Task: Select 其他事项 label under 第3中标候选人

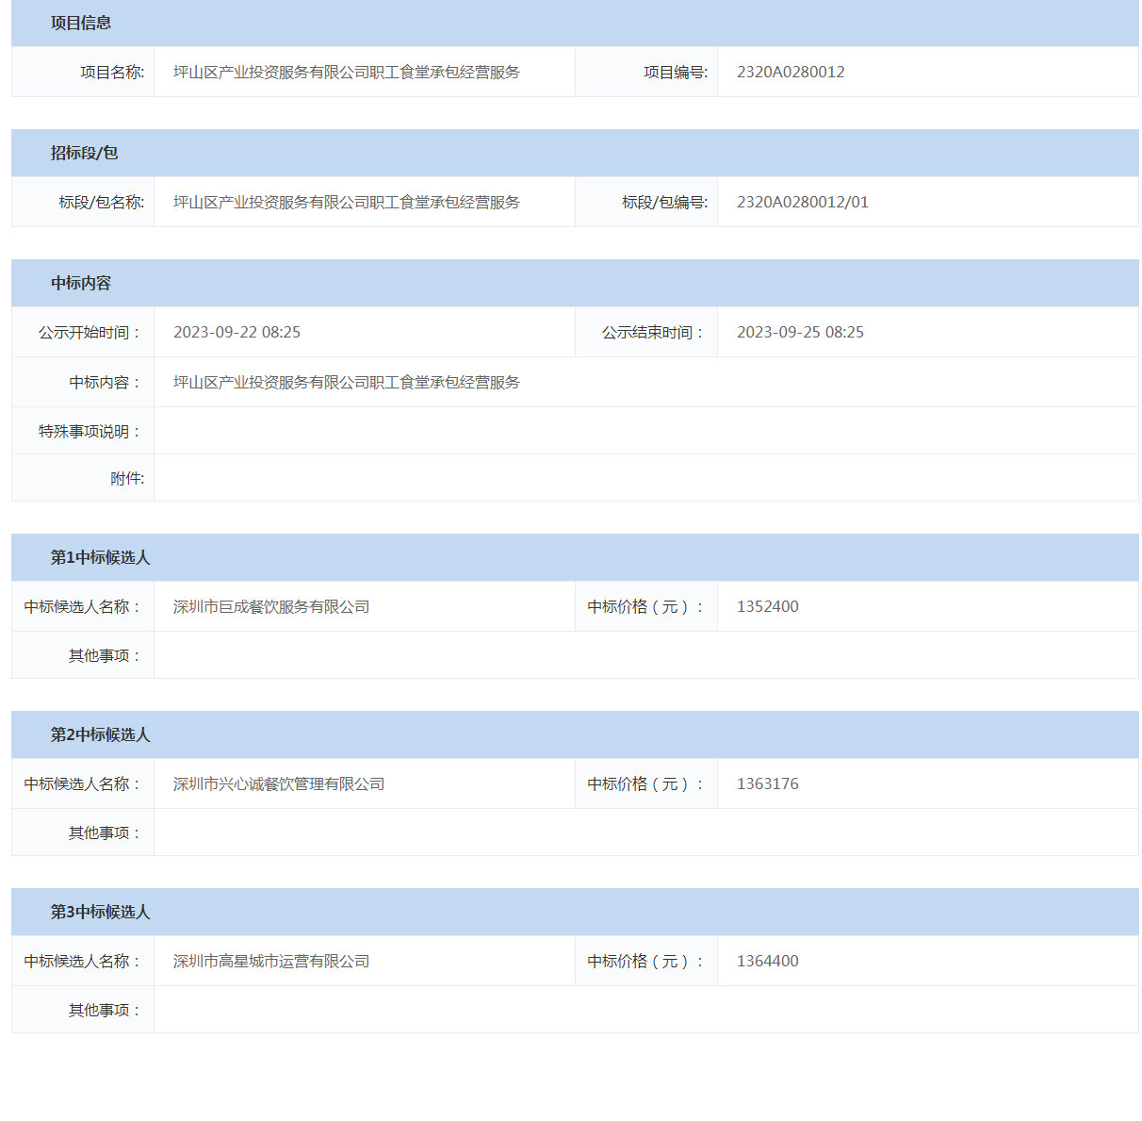Action: [105, 1010]
